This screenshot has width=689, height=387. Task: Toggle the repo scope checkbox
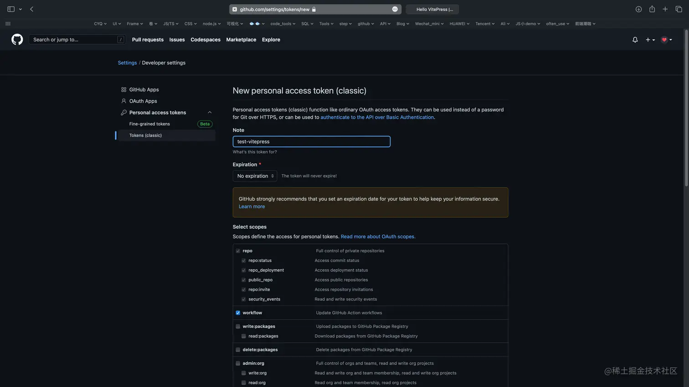point(238,251)
